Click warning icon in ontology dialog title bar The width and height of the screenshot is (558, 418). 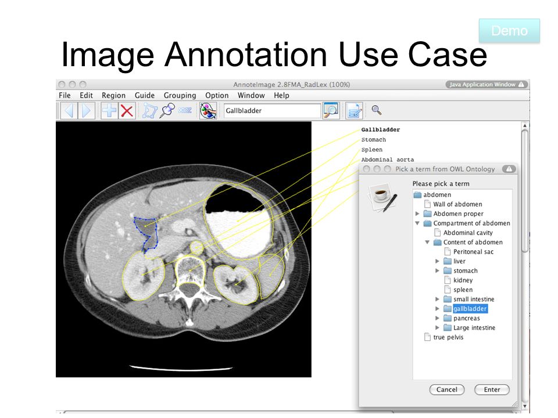509,169
